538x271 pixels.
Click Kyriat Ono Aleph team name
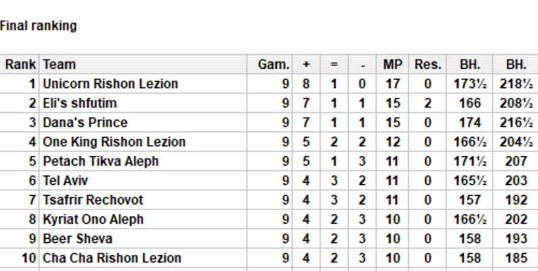point(93,219)
